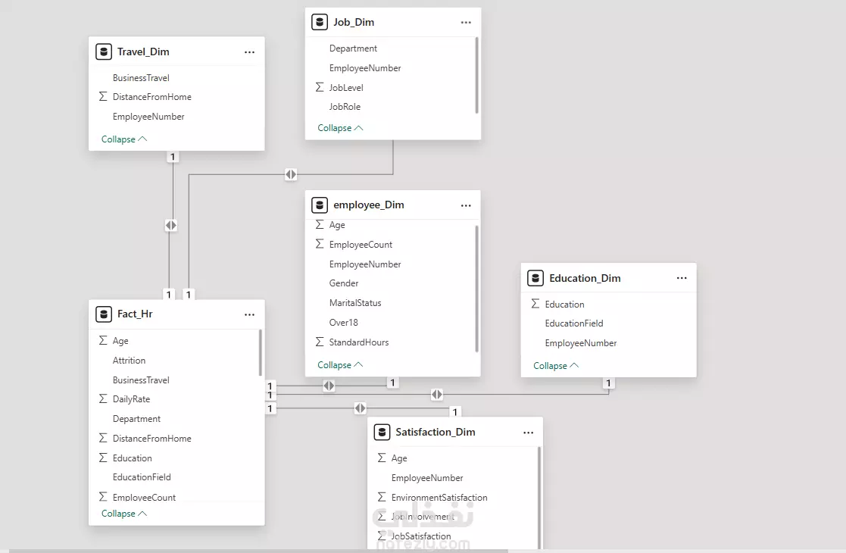Click the sigma icon beside EmployeeCount in employee_Dim
The image size is (846, 553).
(x=320, y=245)
